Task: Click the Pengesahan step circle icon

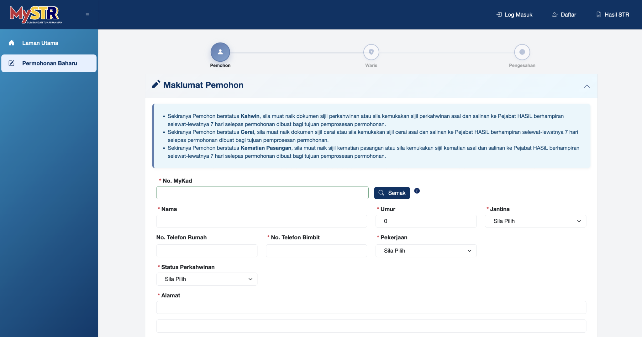Action: 522,52
